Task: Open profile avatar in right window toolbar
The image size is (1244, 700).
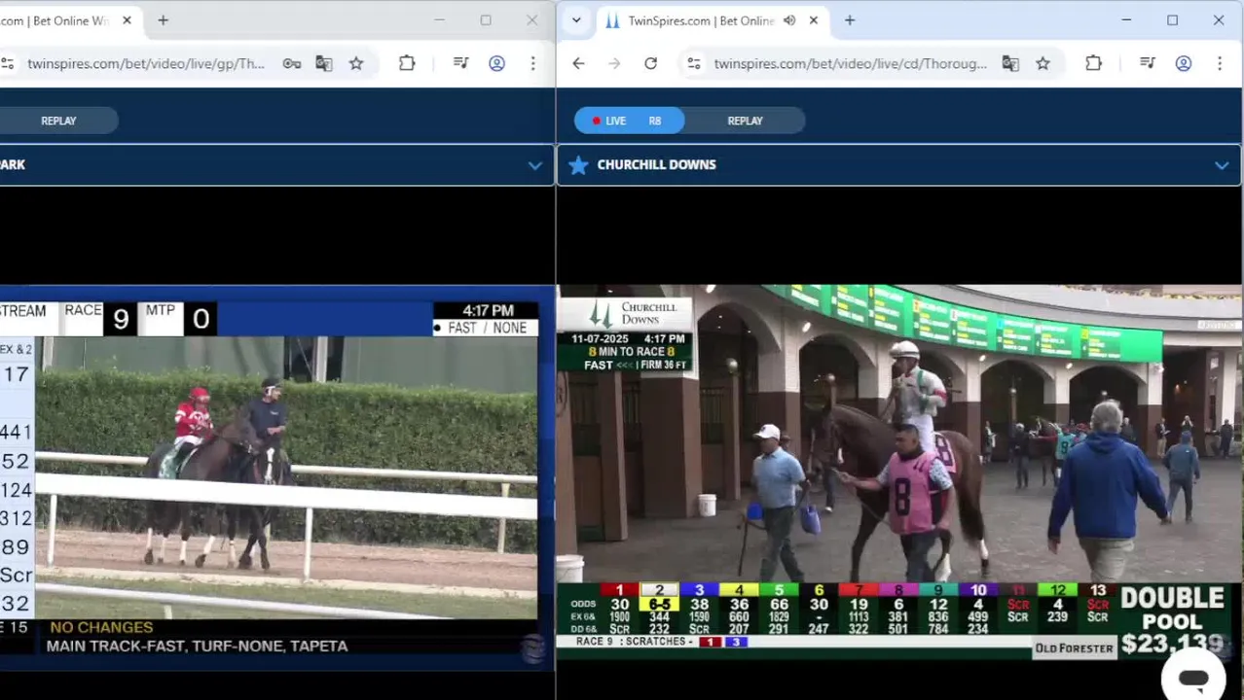Action: pos(1184,63)
